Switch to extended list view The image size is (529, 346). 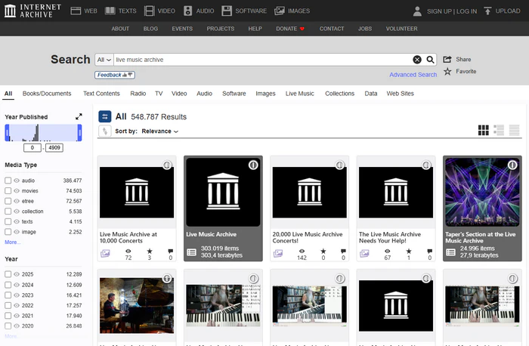pos(499,130)
